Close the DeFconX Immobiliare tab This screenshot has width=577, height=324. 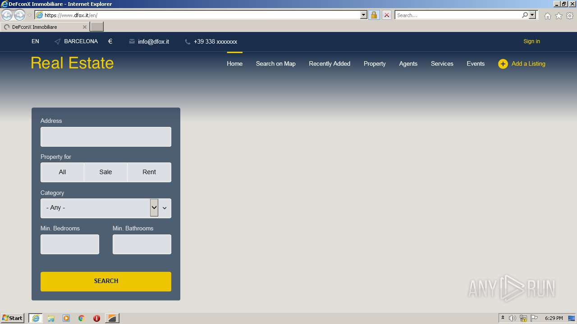pyautogui.click(x=84, y=27)
